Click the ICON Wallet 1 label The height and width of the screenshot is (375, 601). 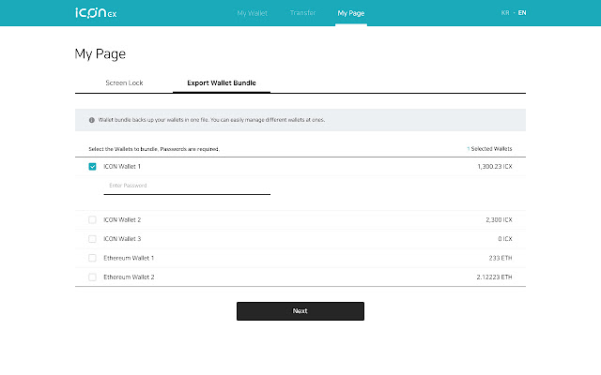tap(121, 166)
